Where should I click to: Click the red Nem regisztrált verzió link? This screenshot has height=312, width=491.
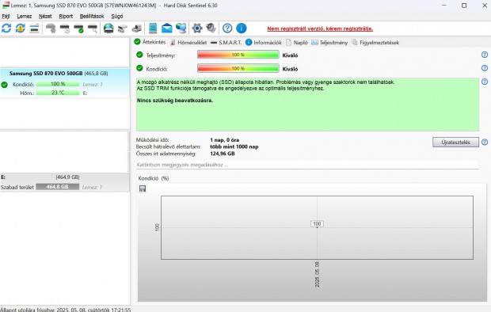coord(320,29)
